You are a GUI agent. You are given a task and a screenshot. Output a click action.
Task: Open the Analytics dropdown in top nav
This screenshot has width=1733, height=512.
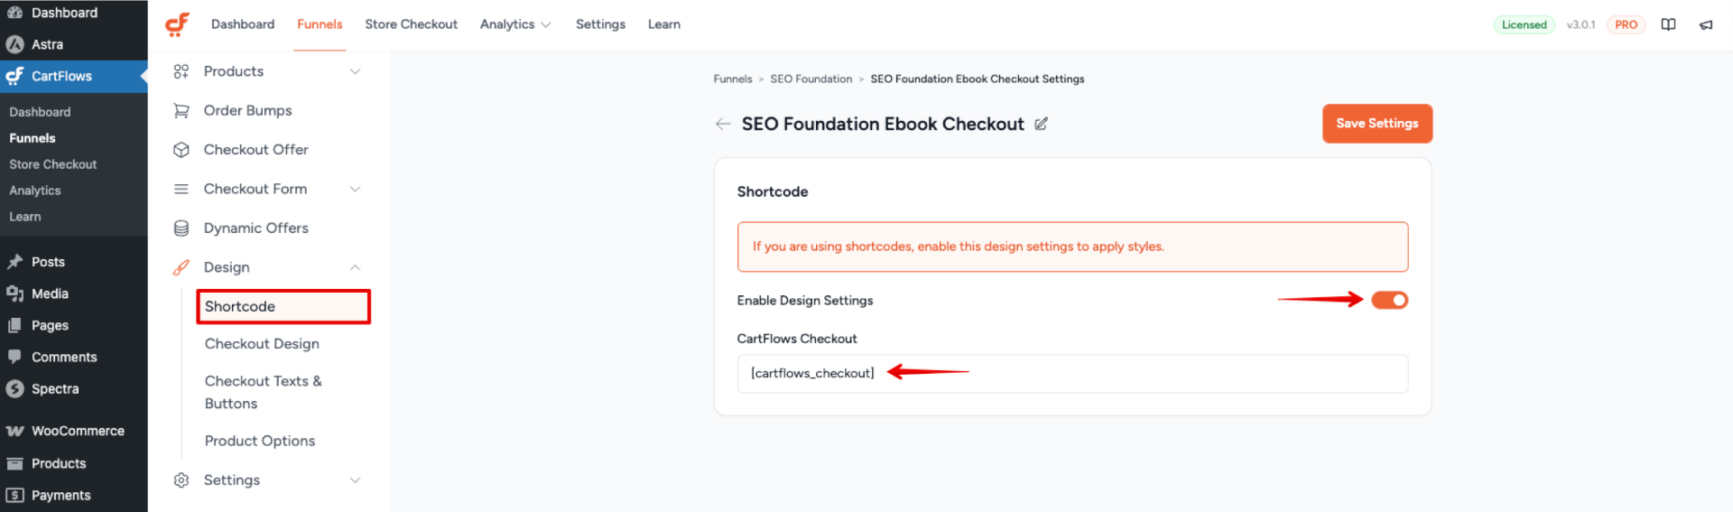[x=515, y=24]
